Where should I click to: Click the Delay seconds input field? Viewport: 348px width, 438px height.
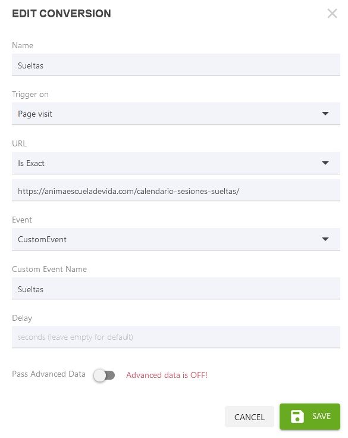(176, 337)
